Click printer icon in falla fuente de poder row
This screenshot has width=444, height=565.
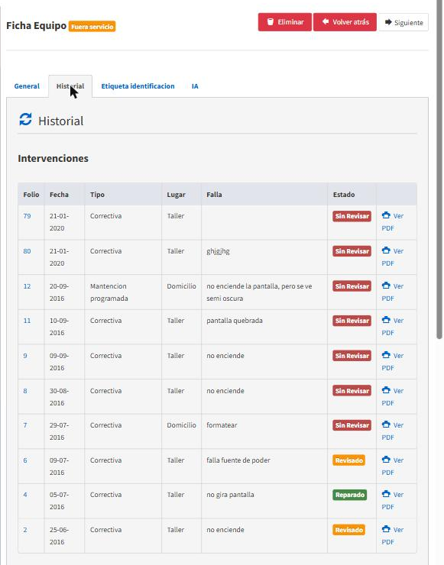click(386, 460)
